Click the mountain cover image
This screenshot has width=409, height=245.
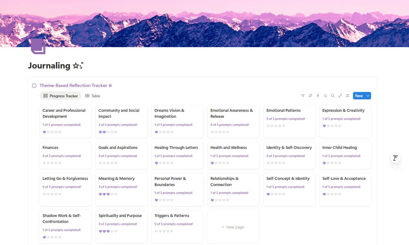click(204, 24)
